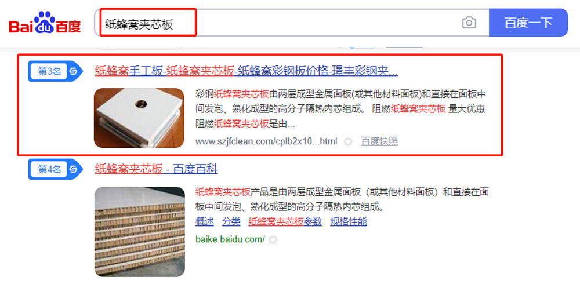The height and width of the screenshot is (284, 580).
Task: Open the 纸蜂窝夹芯板参数 section link
Action: (x=285, y=221)
